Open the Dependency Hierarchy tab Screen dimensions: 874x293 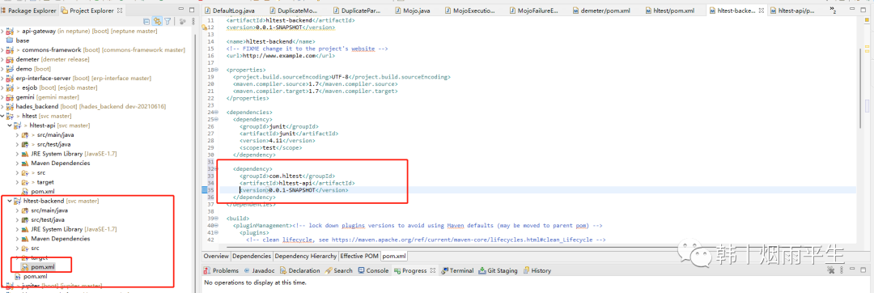tap(305, 257)
